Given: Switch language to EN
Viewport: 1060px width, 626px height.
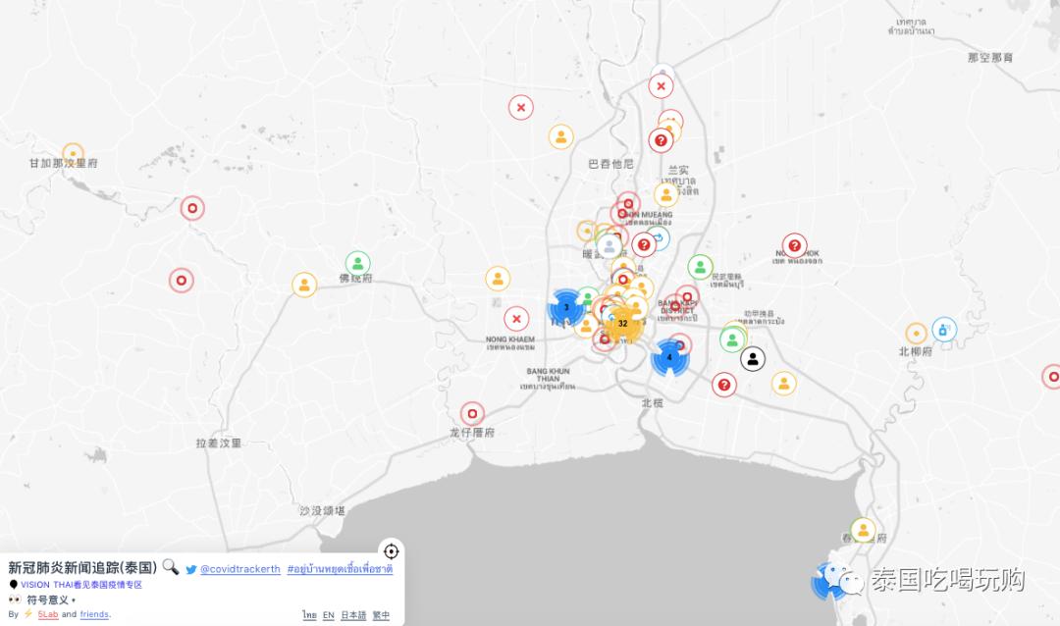Looking at the screenshot, I should (329, 614).
